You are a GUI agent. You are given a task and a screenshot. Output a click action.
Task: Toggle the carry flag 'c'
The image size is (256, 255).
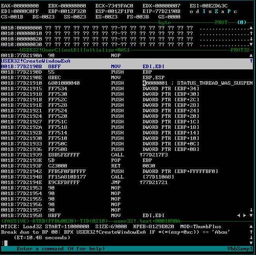click(235, 11)
